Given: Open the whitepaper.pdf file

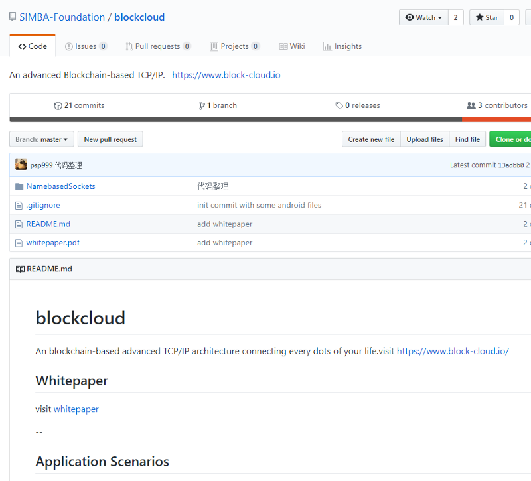Looking at the screenshot, I should [x=53, y=243].
